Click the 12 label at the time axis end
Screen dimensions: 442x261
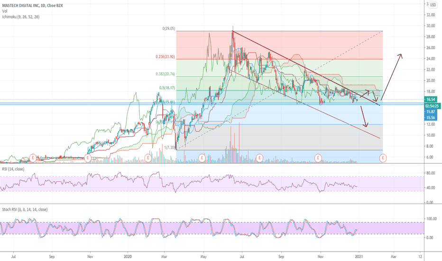pyautogui.click(x=420, y=257)
